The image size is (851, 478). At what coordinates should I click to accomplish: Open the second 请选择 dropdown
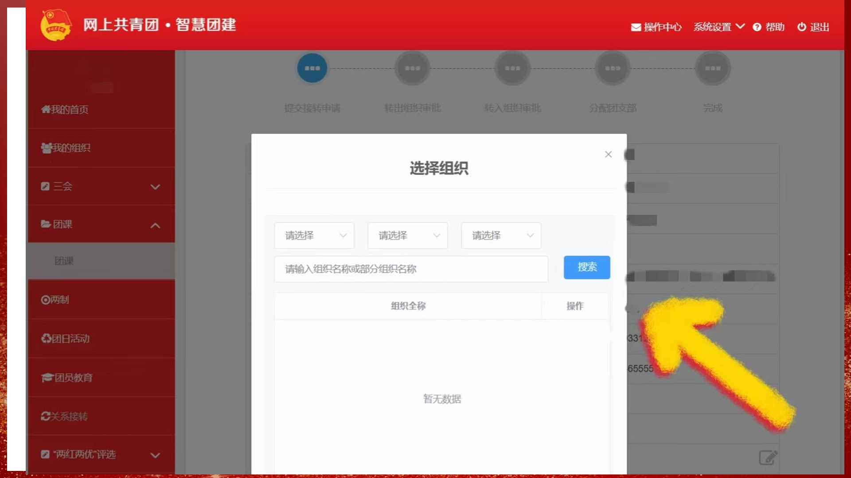407,235
